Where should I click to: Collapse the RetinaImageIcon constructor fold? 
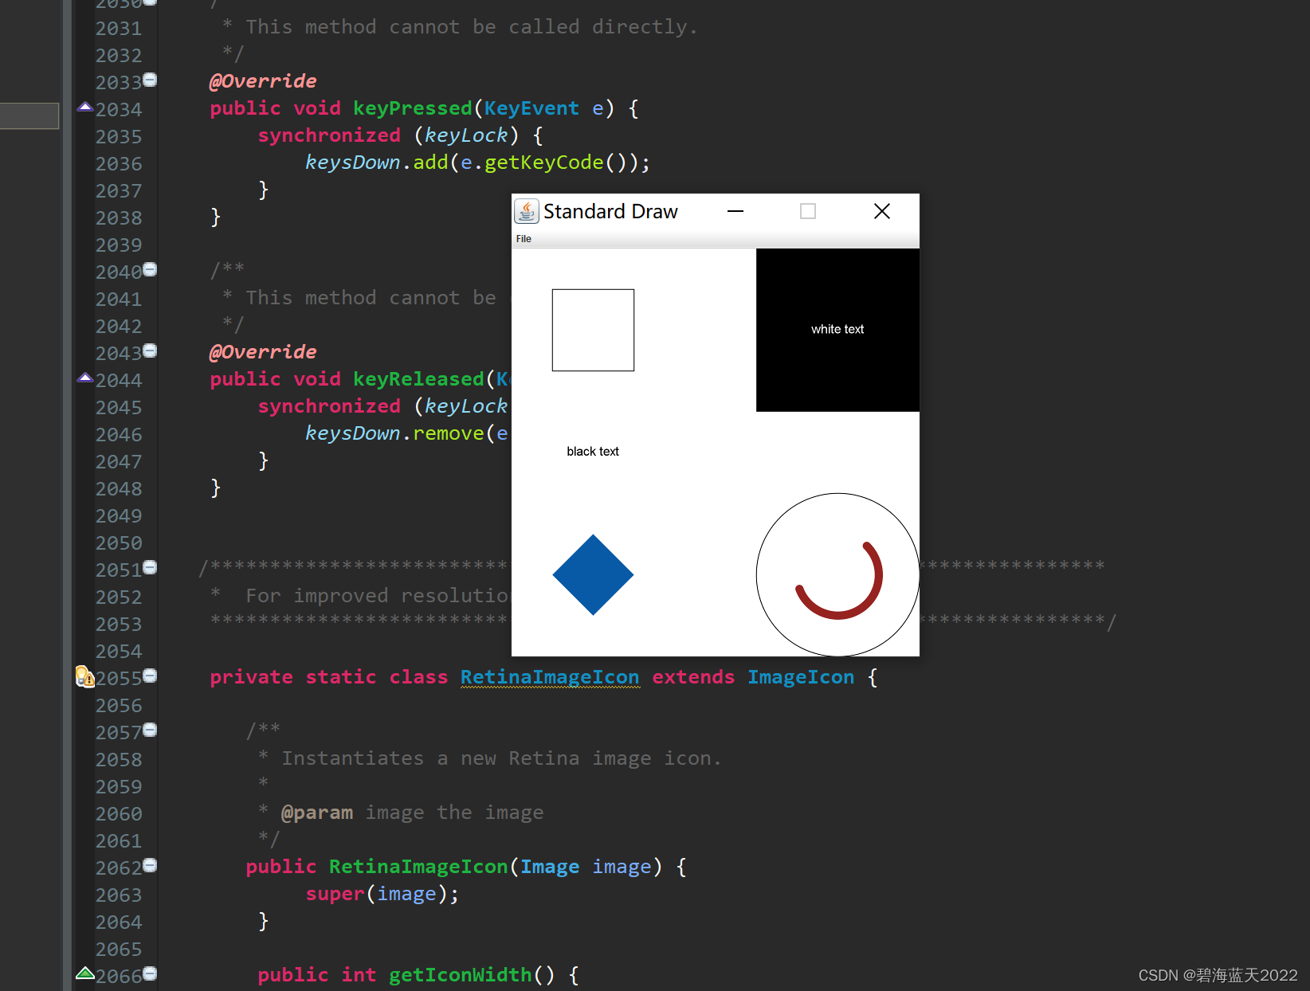coord(150,866)
